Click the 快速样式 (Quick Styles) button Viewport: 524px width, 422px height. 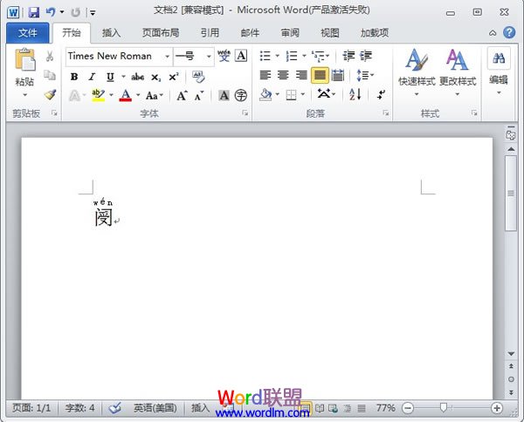416,71
